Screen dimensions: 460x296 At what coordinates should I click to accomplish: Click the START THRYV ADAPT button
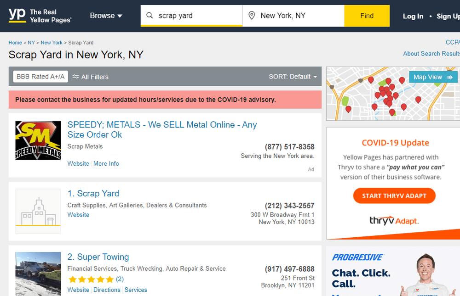(x=394, y=196)
